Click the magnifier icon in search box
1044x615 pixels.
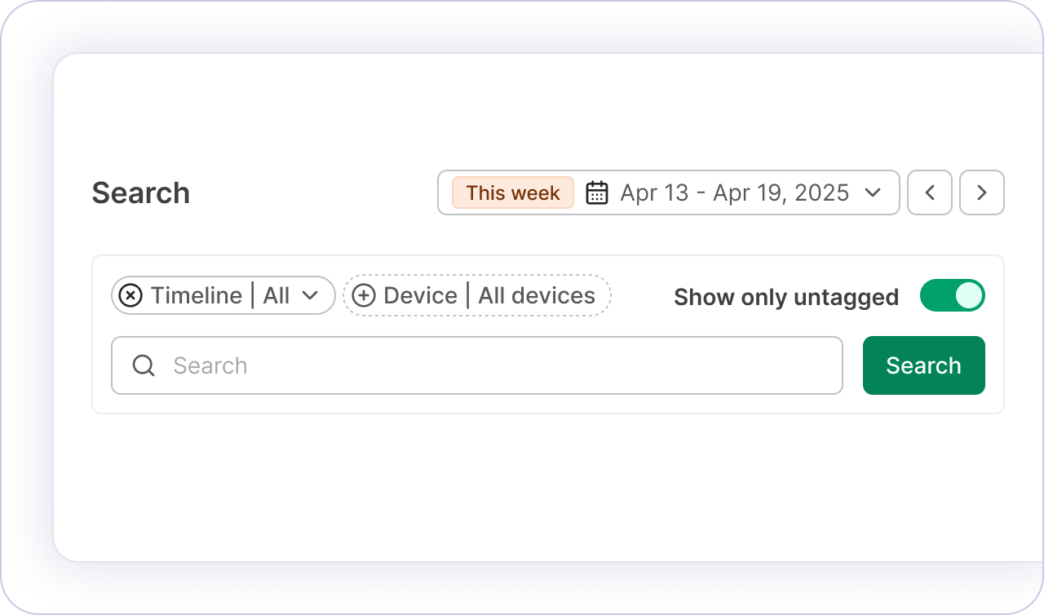pyautogui.click(x=144, y=365)
